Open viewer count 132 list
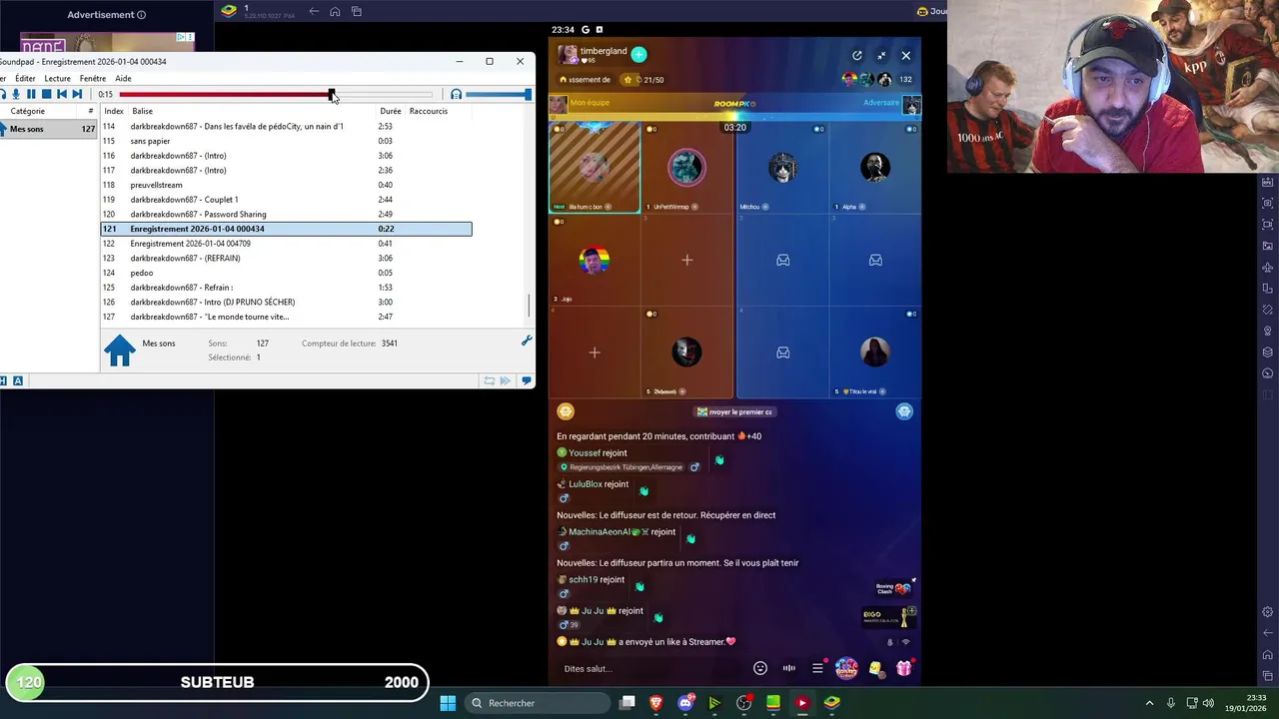This screenshot has height=719, width=1279. (x=905, y=79)
